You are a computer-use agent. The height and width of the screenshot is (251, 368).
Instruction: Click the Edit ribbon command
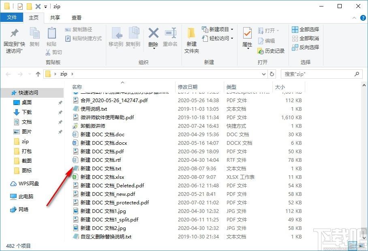[266, 41]
